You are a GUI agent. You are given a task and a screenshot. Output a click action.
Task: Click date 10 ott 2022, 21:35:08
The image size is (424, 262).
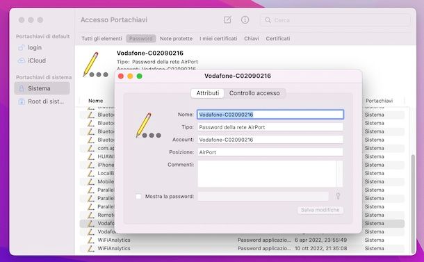click(x=320, y=249)
